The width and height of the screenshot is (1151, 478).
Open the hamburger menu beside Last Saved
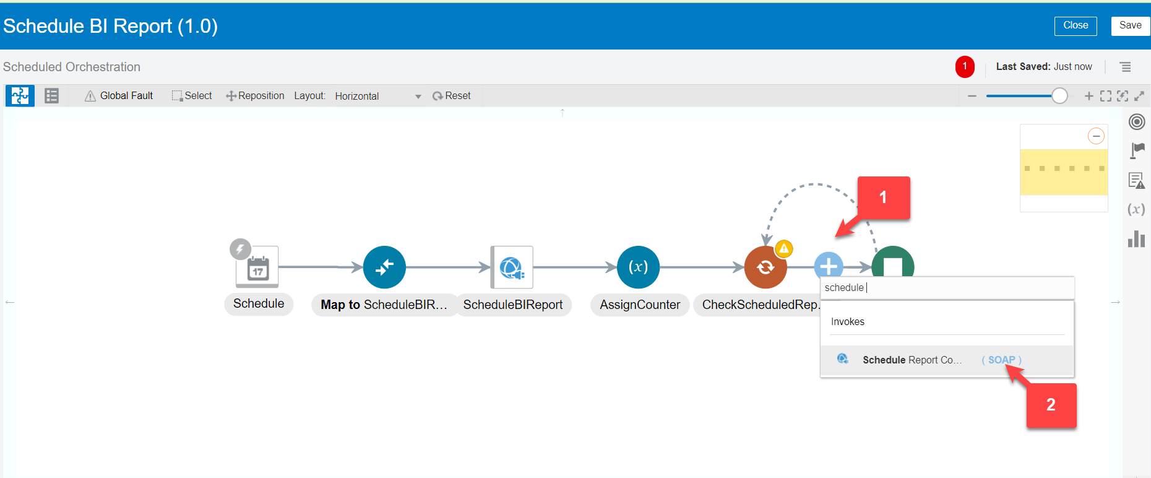pyautogui.click(x=1125, y=67)
